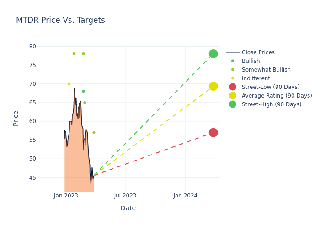
Task: Click the large yellow Average Rating chart marker
Action: (213, 86)
